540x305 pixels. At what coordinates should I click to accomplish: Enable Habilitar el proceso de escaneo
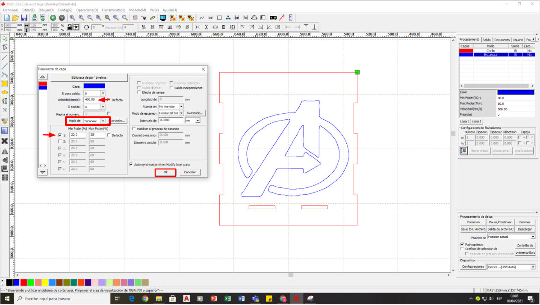tap(134, 129)
